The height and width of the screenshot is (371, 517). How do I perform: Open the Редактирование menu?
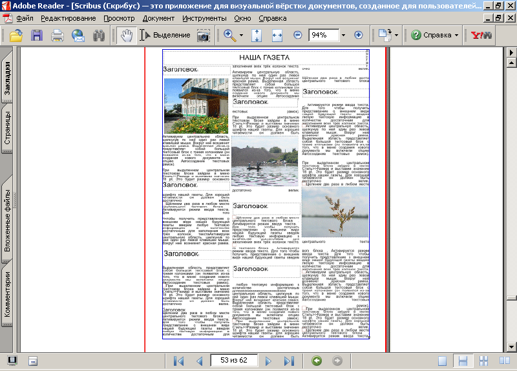tap(69, 19)
